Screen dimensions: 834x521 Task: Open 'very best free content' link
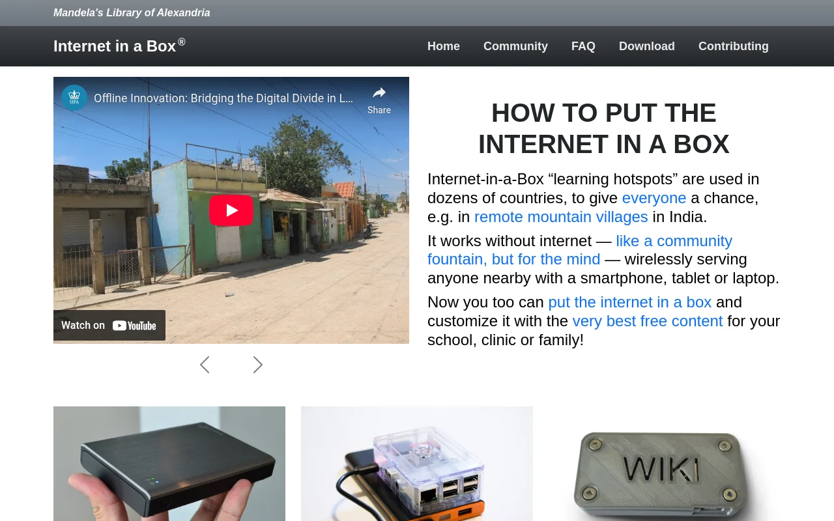(648, 321)
